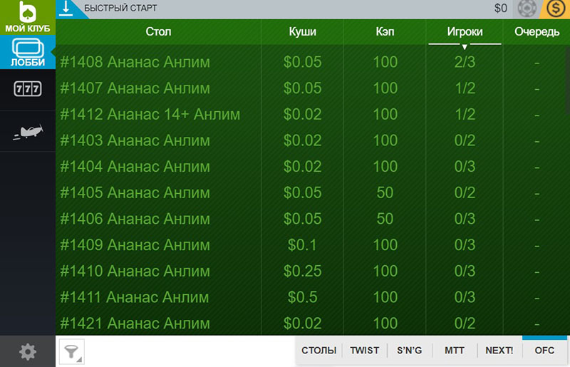Image resolution: width=570 pixels, height=367 pixels.
Task: Sort tables by Куши column
Action: tap(302, 31)
